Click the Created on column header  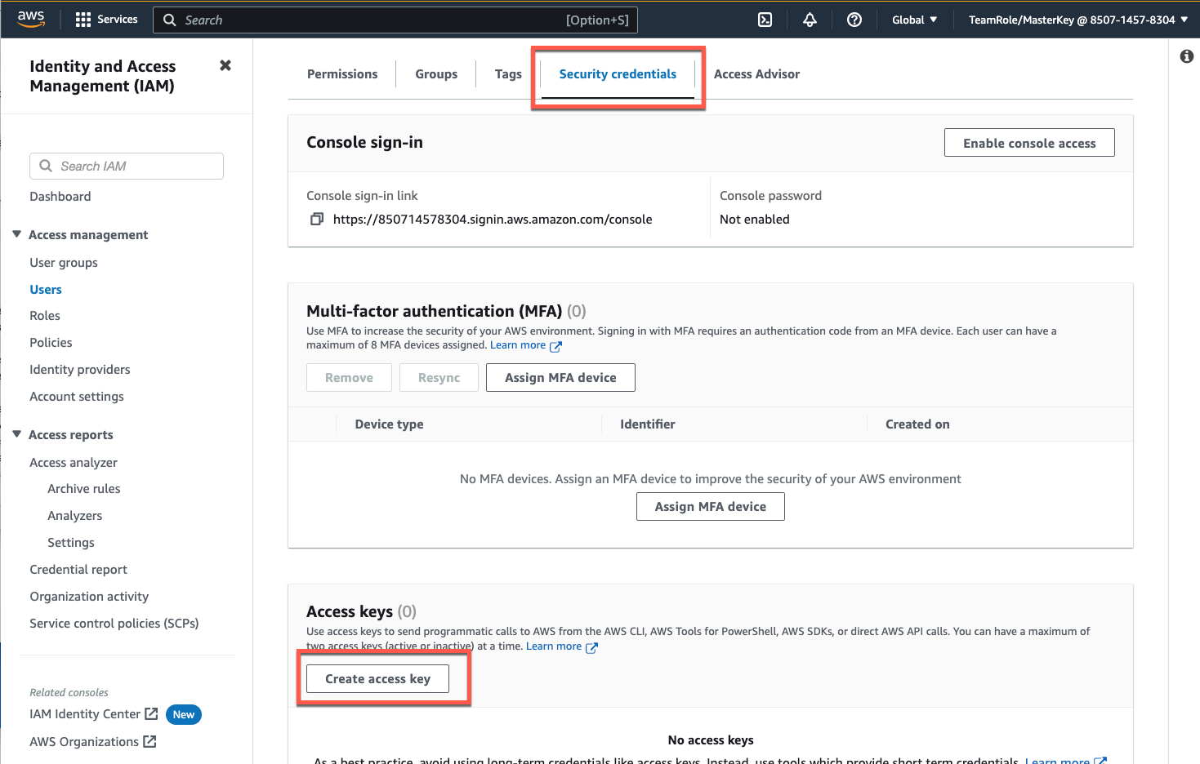pos(917,424)
